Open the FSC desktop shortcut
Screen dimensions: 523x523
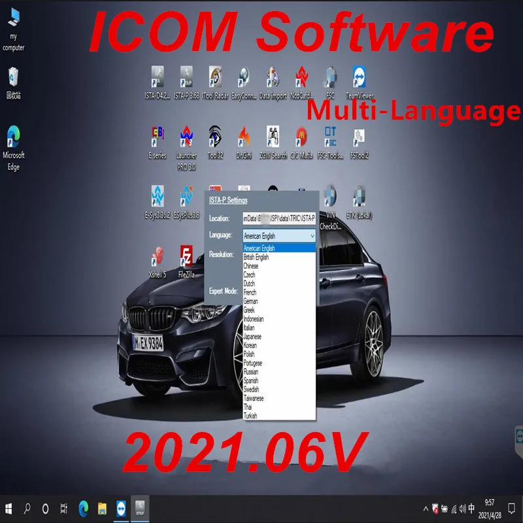pos(330,82)
